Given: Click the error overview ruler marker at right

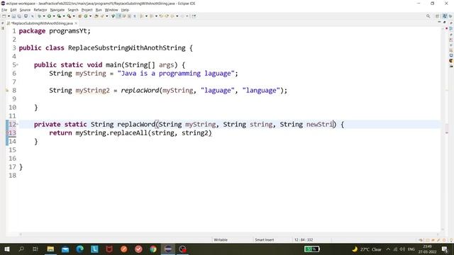Looking at the screenshot, I should click(x=447, y=132).
